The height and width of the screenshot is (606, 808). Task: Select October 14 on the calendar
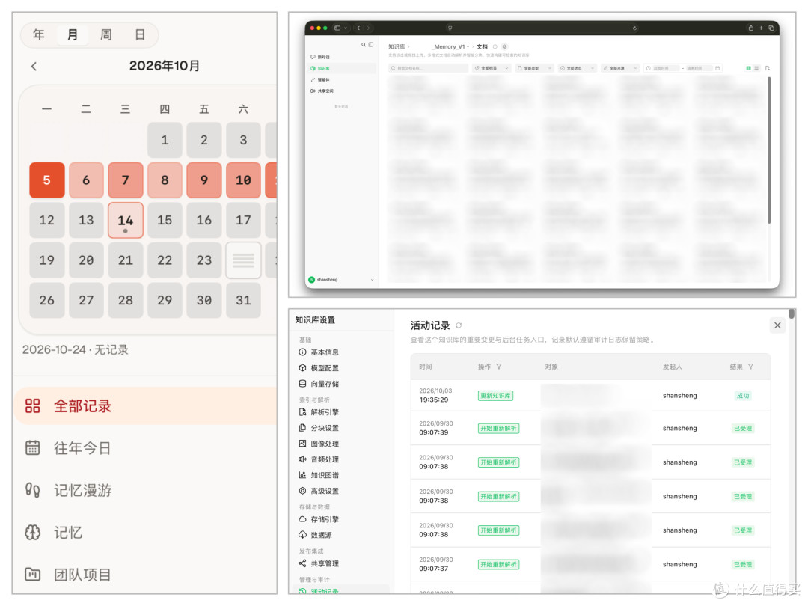[x=125, y=220]
